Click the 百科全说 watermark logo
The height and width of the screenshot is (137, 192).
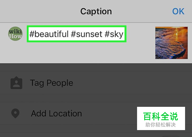click(x=161, y=116)
